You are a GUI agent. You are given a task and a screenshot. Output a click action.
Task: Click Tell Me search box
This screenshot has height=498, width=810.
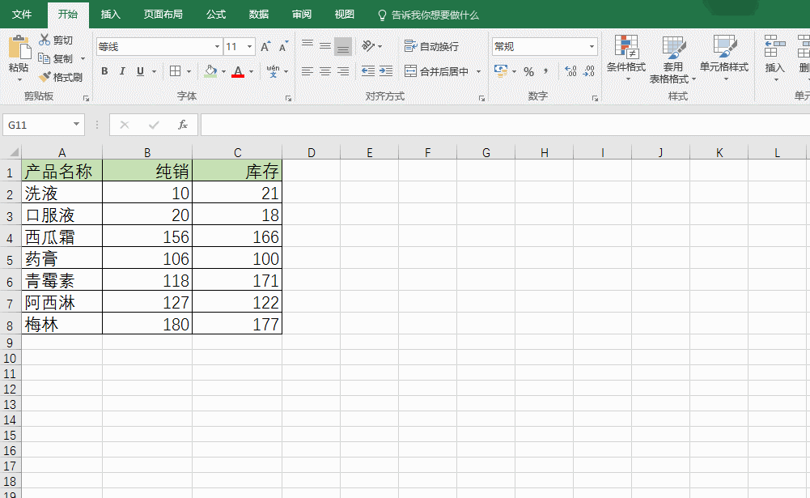429,15
